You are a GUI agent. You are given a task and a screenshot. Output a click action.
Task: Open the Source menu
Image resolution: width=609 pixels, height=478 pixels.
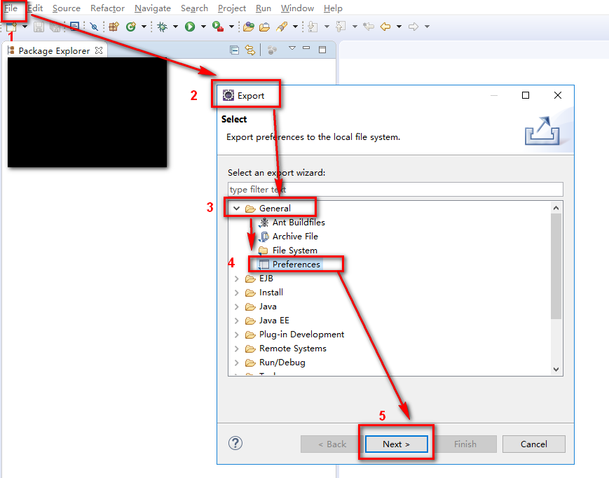click(x=67, y=8)
